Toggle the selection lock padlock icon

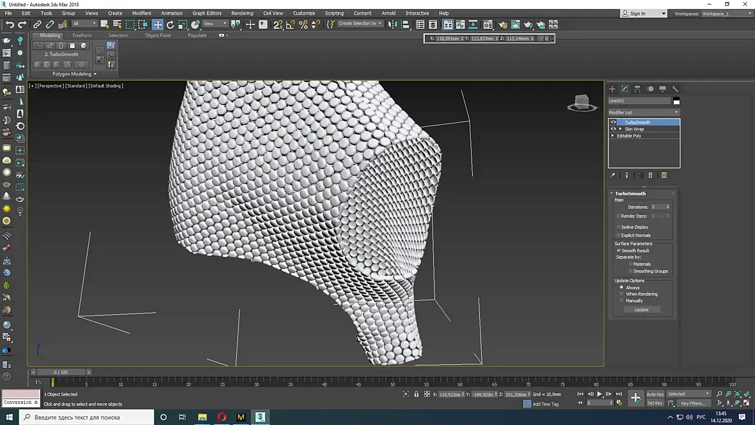point(416,394)
